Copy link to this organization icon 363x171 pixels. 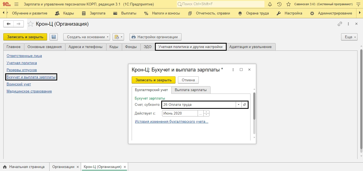tap(340, 24)
